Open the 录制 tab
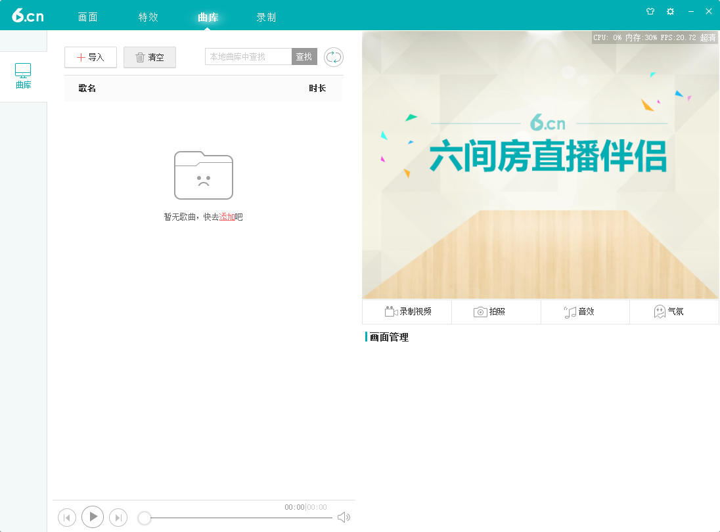The image size is (720, 532). (x=266, y=17)
